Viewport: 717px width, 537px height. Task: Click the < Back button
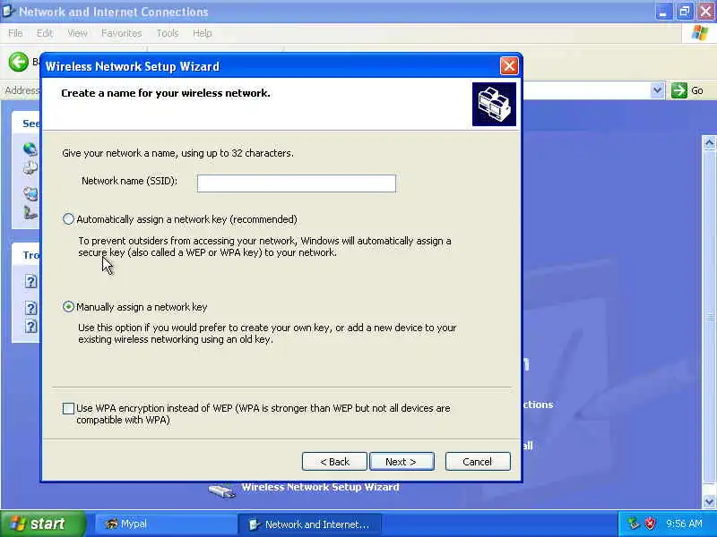point(334,462)
